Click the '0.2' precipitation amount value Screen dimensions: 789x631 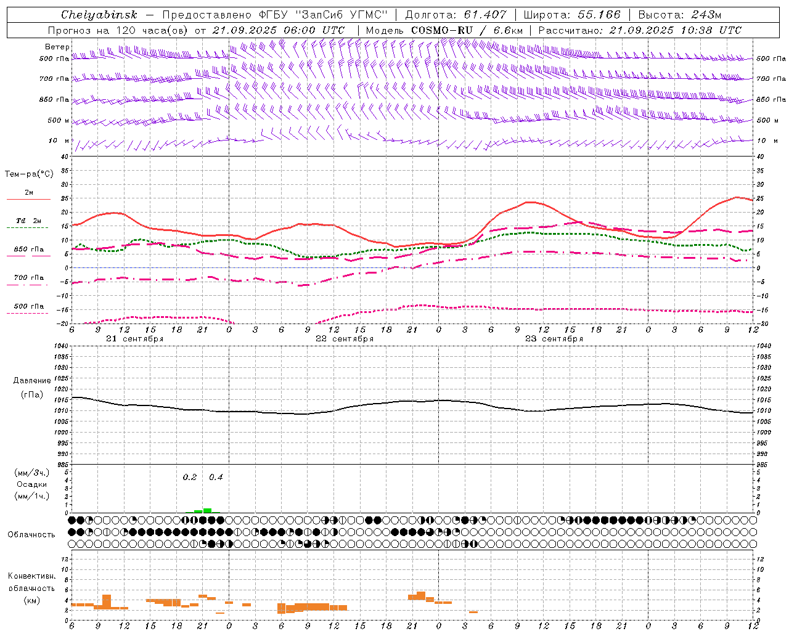190,478
